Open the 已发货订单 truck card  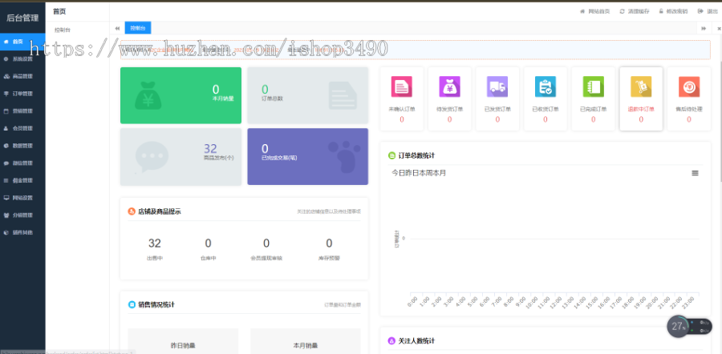coord(497,99)
